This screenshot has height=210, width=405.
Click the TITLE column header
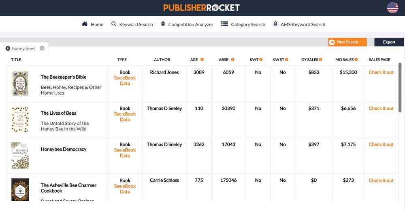[x=16, y=60]
